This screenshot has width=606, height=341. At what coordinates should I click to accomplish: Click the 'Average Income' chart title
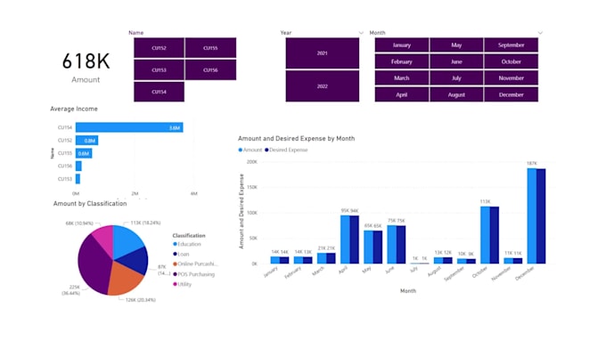74,109
